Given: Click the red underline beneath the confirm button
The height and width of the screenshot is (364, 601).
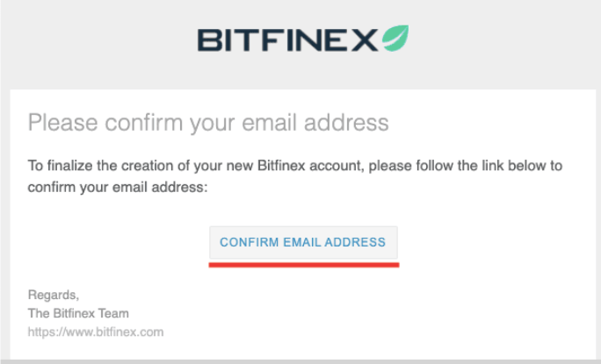Looking at the screenshot, I should pyautogui.click(x=304, y=265).
